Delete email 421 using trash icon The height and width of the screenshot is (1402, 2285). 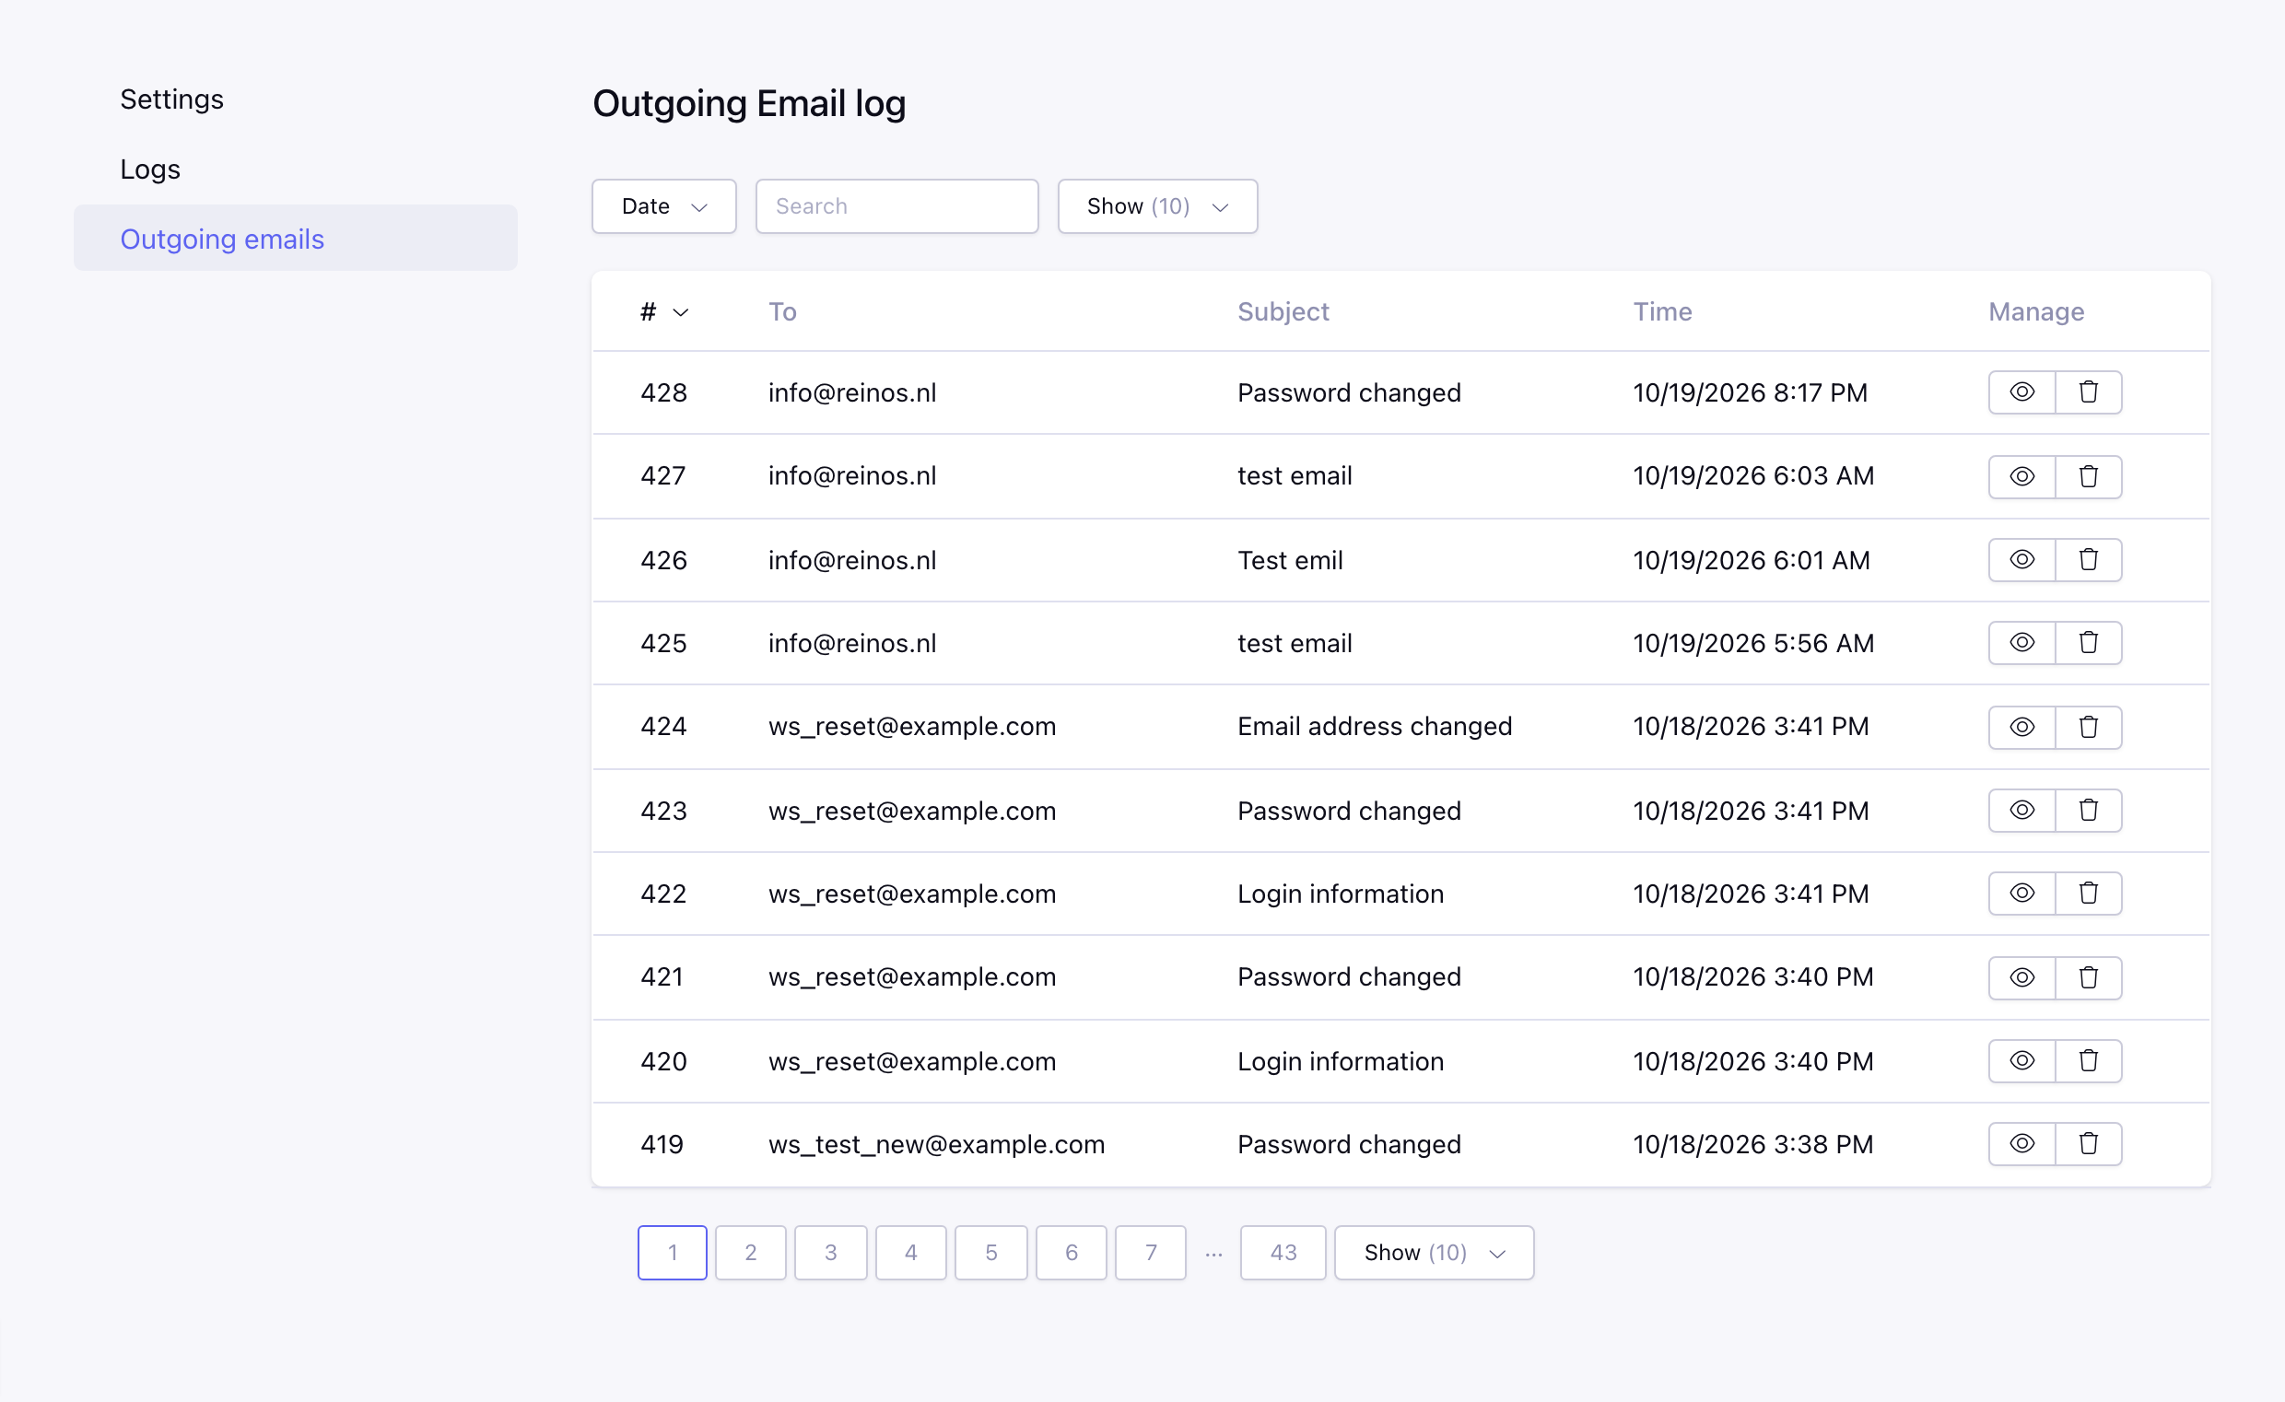coord(2089,977)
